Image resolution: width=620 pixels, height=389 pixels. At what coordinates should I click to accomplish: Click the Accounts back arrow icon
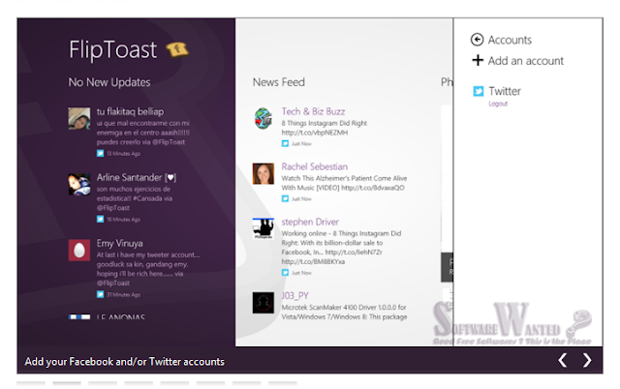pyautogui.click(x=477, y=40)
